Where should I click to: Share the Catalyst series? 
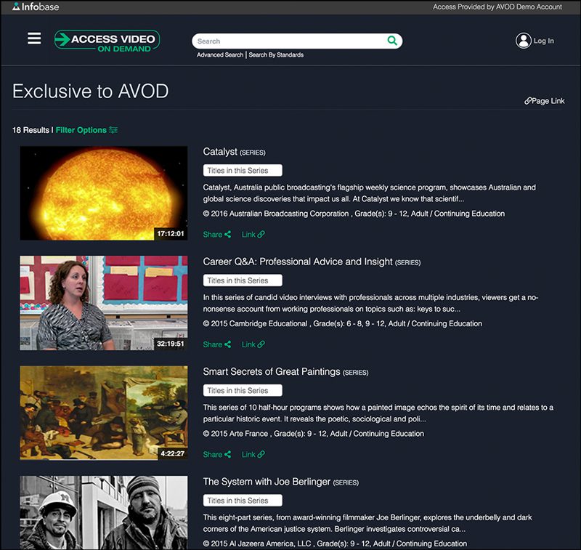[x=216, y=234]
